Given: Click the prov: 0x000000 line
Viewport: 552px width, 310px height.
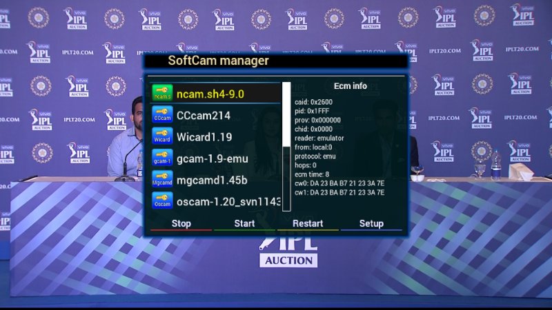Looking at the screenshot, I should (x=317, y=120).
